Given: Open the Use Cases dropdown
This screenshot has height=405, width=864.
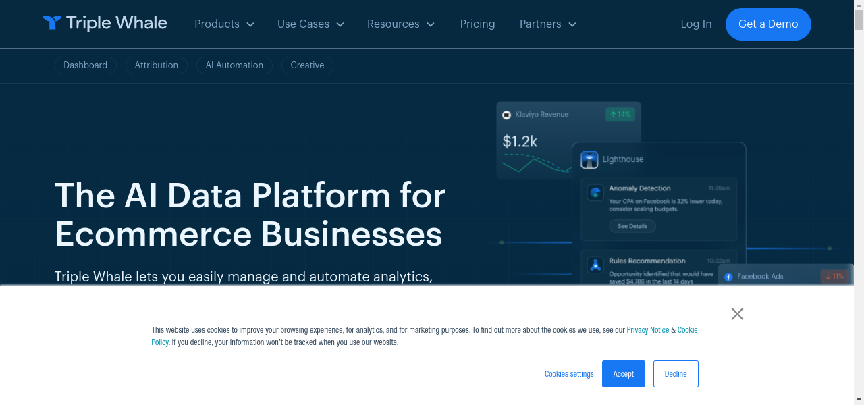Looking at the screenshot, I should pyautogui.click(x=310, y=24).
